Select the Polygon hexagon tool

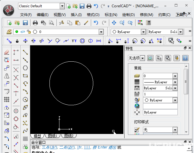[25, 68]
